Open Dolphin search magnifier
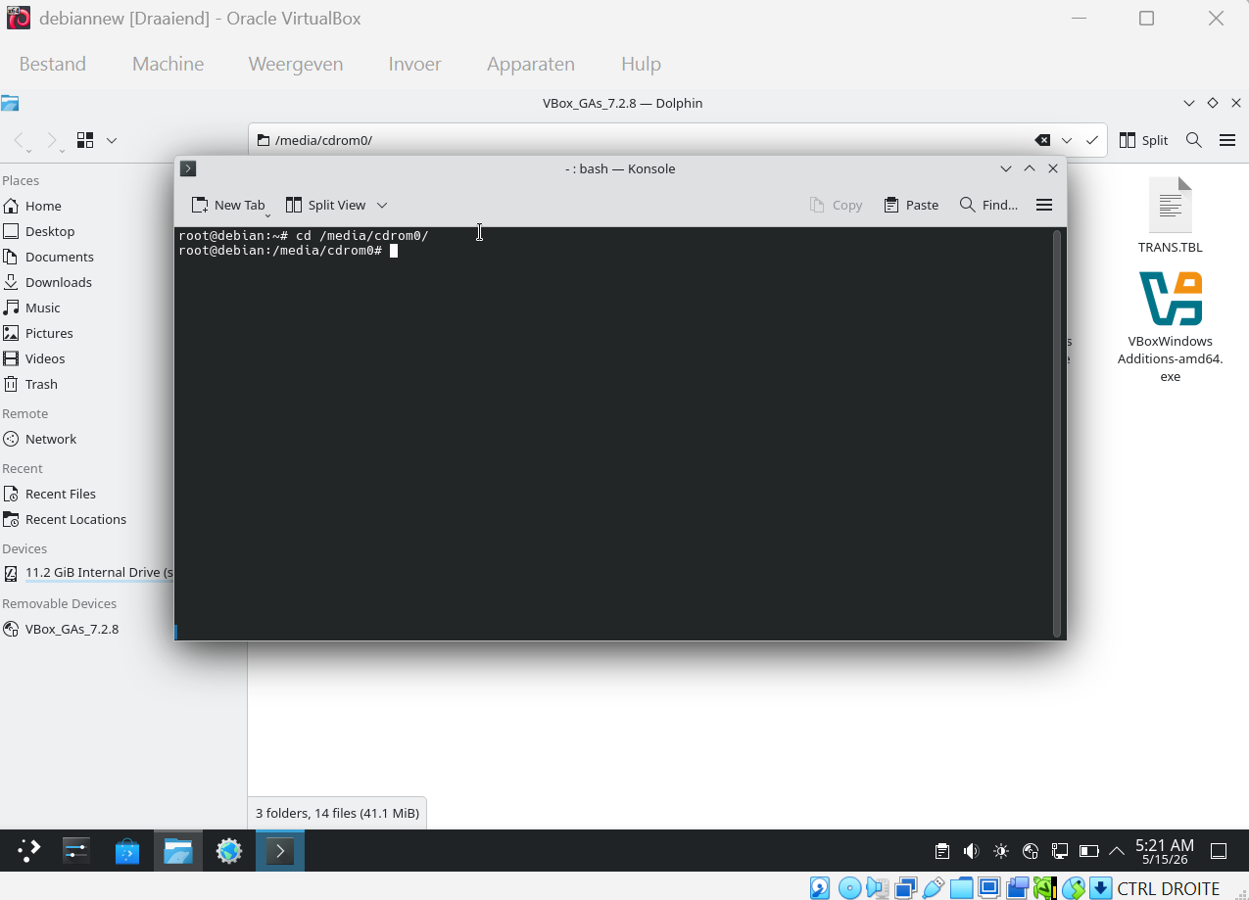Image resolution: width=1249 pixels, height=900 pixels. coord(1193,140)
